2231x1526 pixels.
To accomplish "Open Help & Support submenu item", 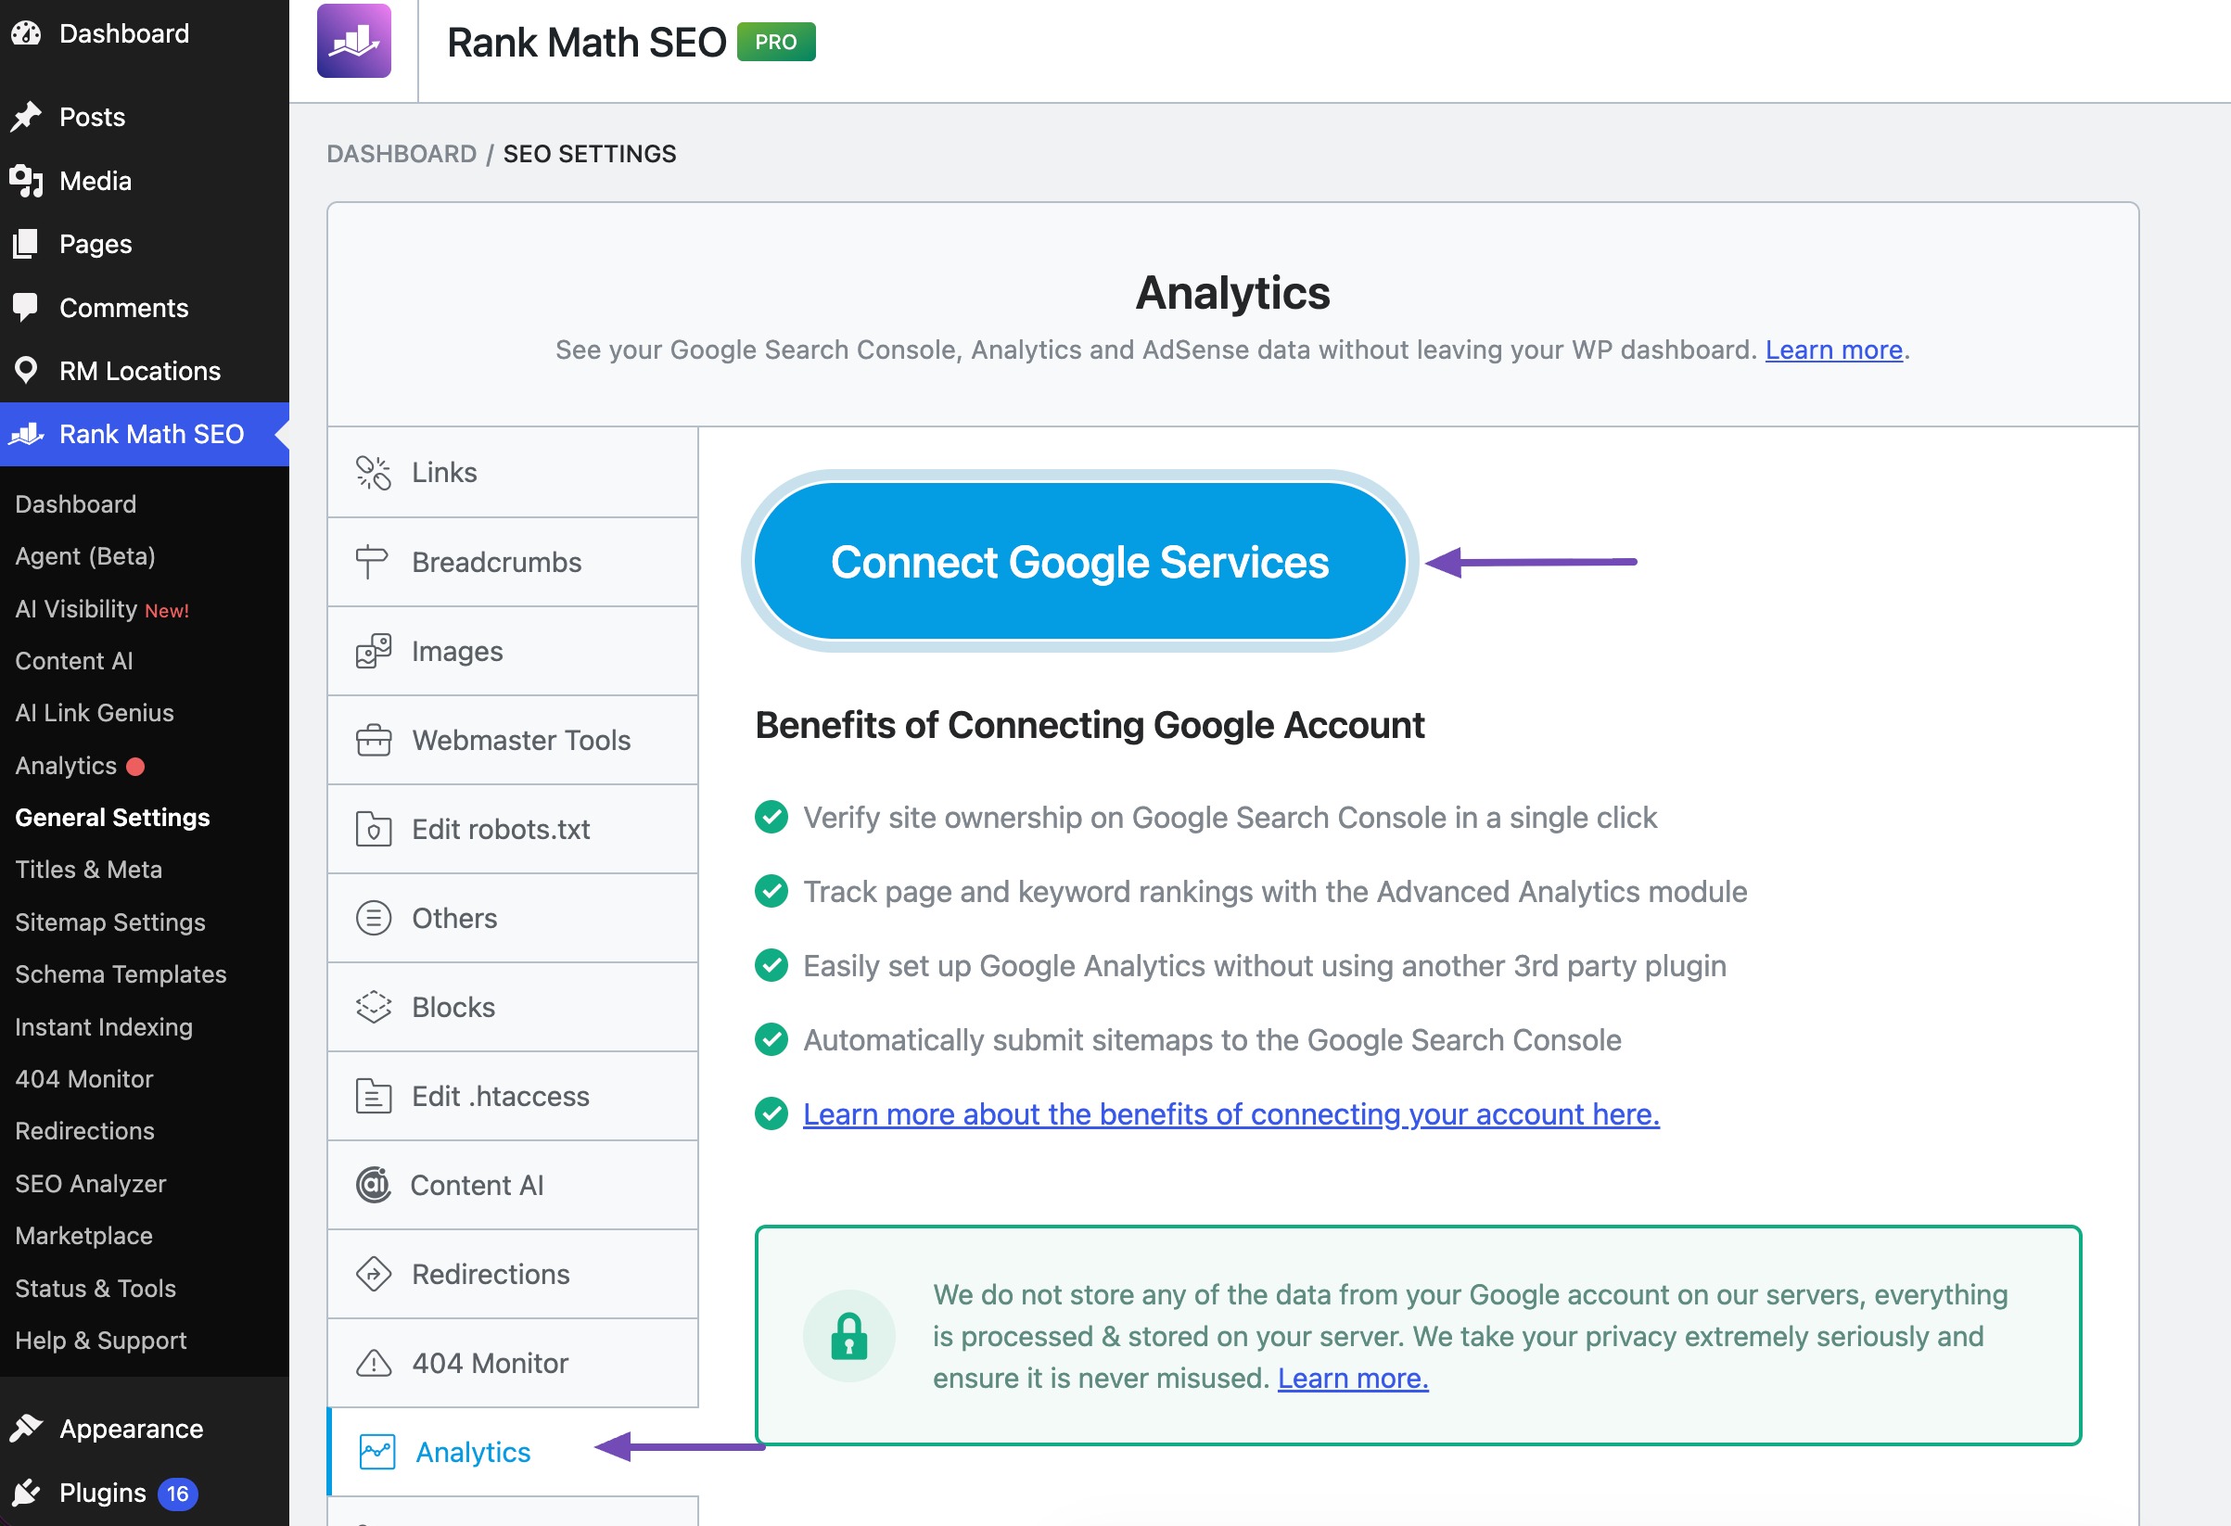I will click(101, 1341).
